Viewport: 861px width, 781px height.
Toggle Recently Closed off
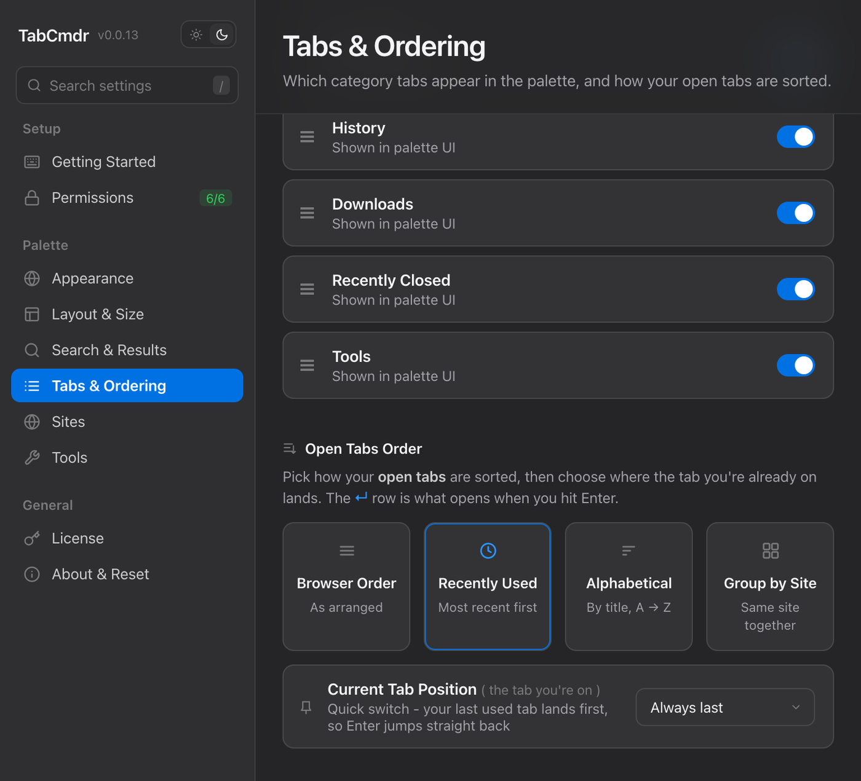(795, 289)
